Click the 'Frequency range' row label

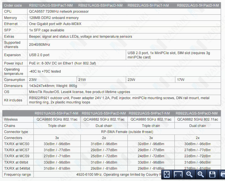click(17, 174)
